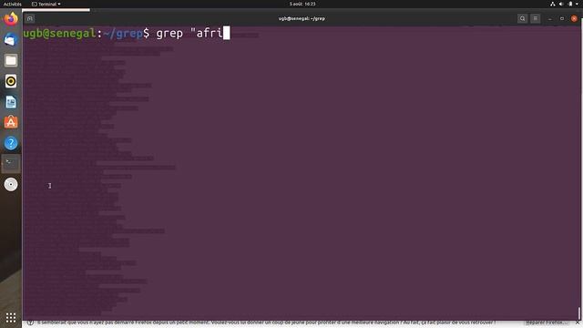Click the network icon in the top bar
Viewport: 583px width, 328px height.
553,4
